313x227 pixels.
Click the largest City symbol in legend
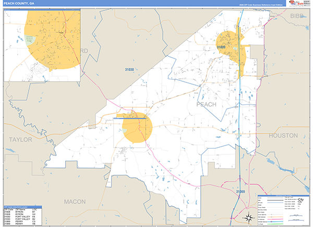300,200
